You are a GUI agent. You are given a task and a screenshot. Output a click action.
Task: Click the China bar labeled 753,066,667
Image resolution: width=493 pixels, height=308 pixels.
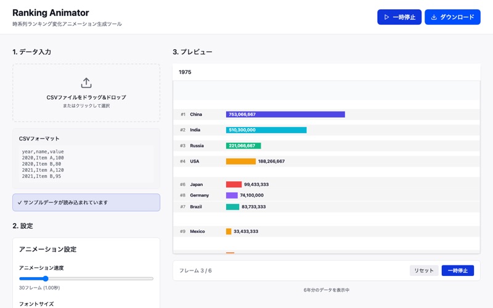point(285,115)
